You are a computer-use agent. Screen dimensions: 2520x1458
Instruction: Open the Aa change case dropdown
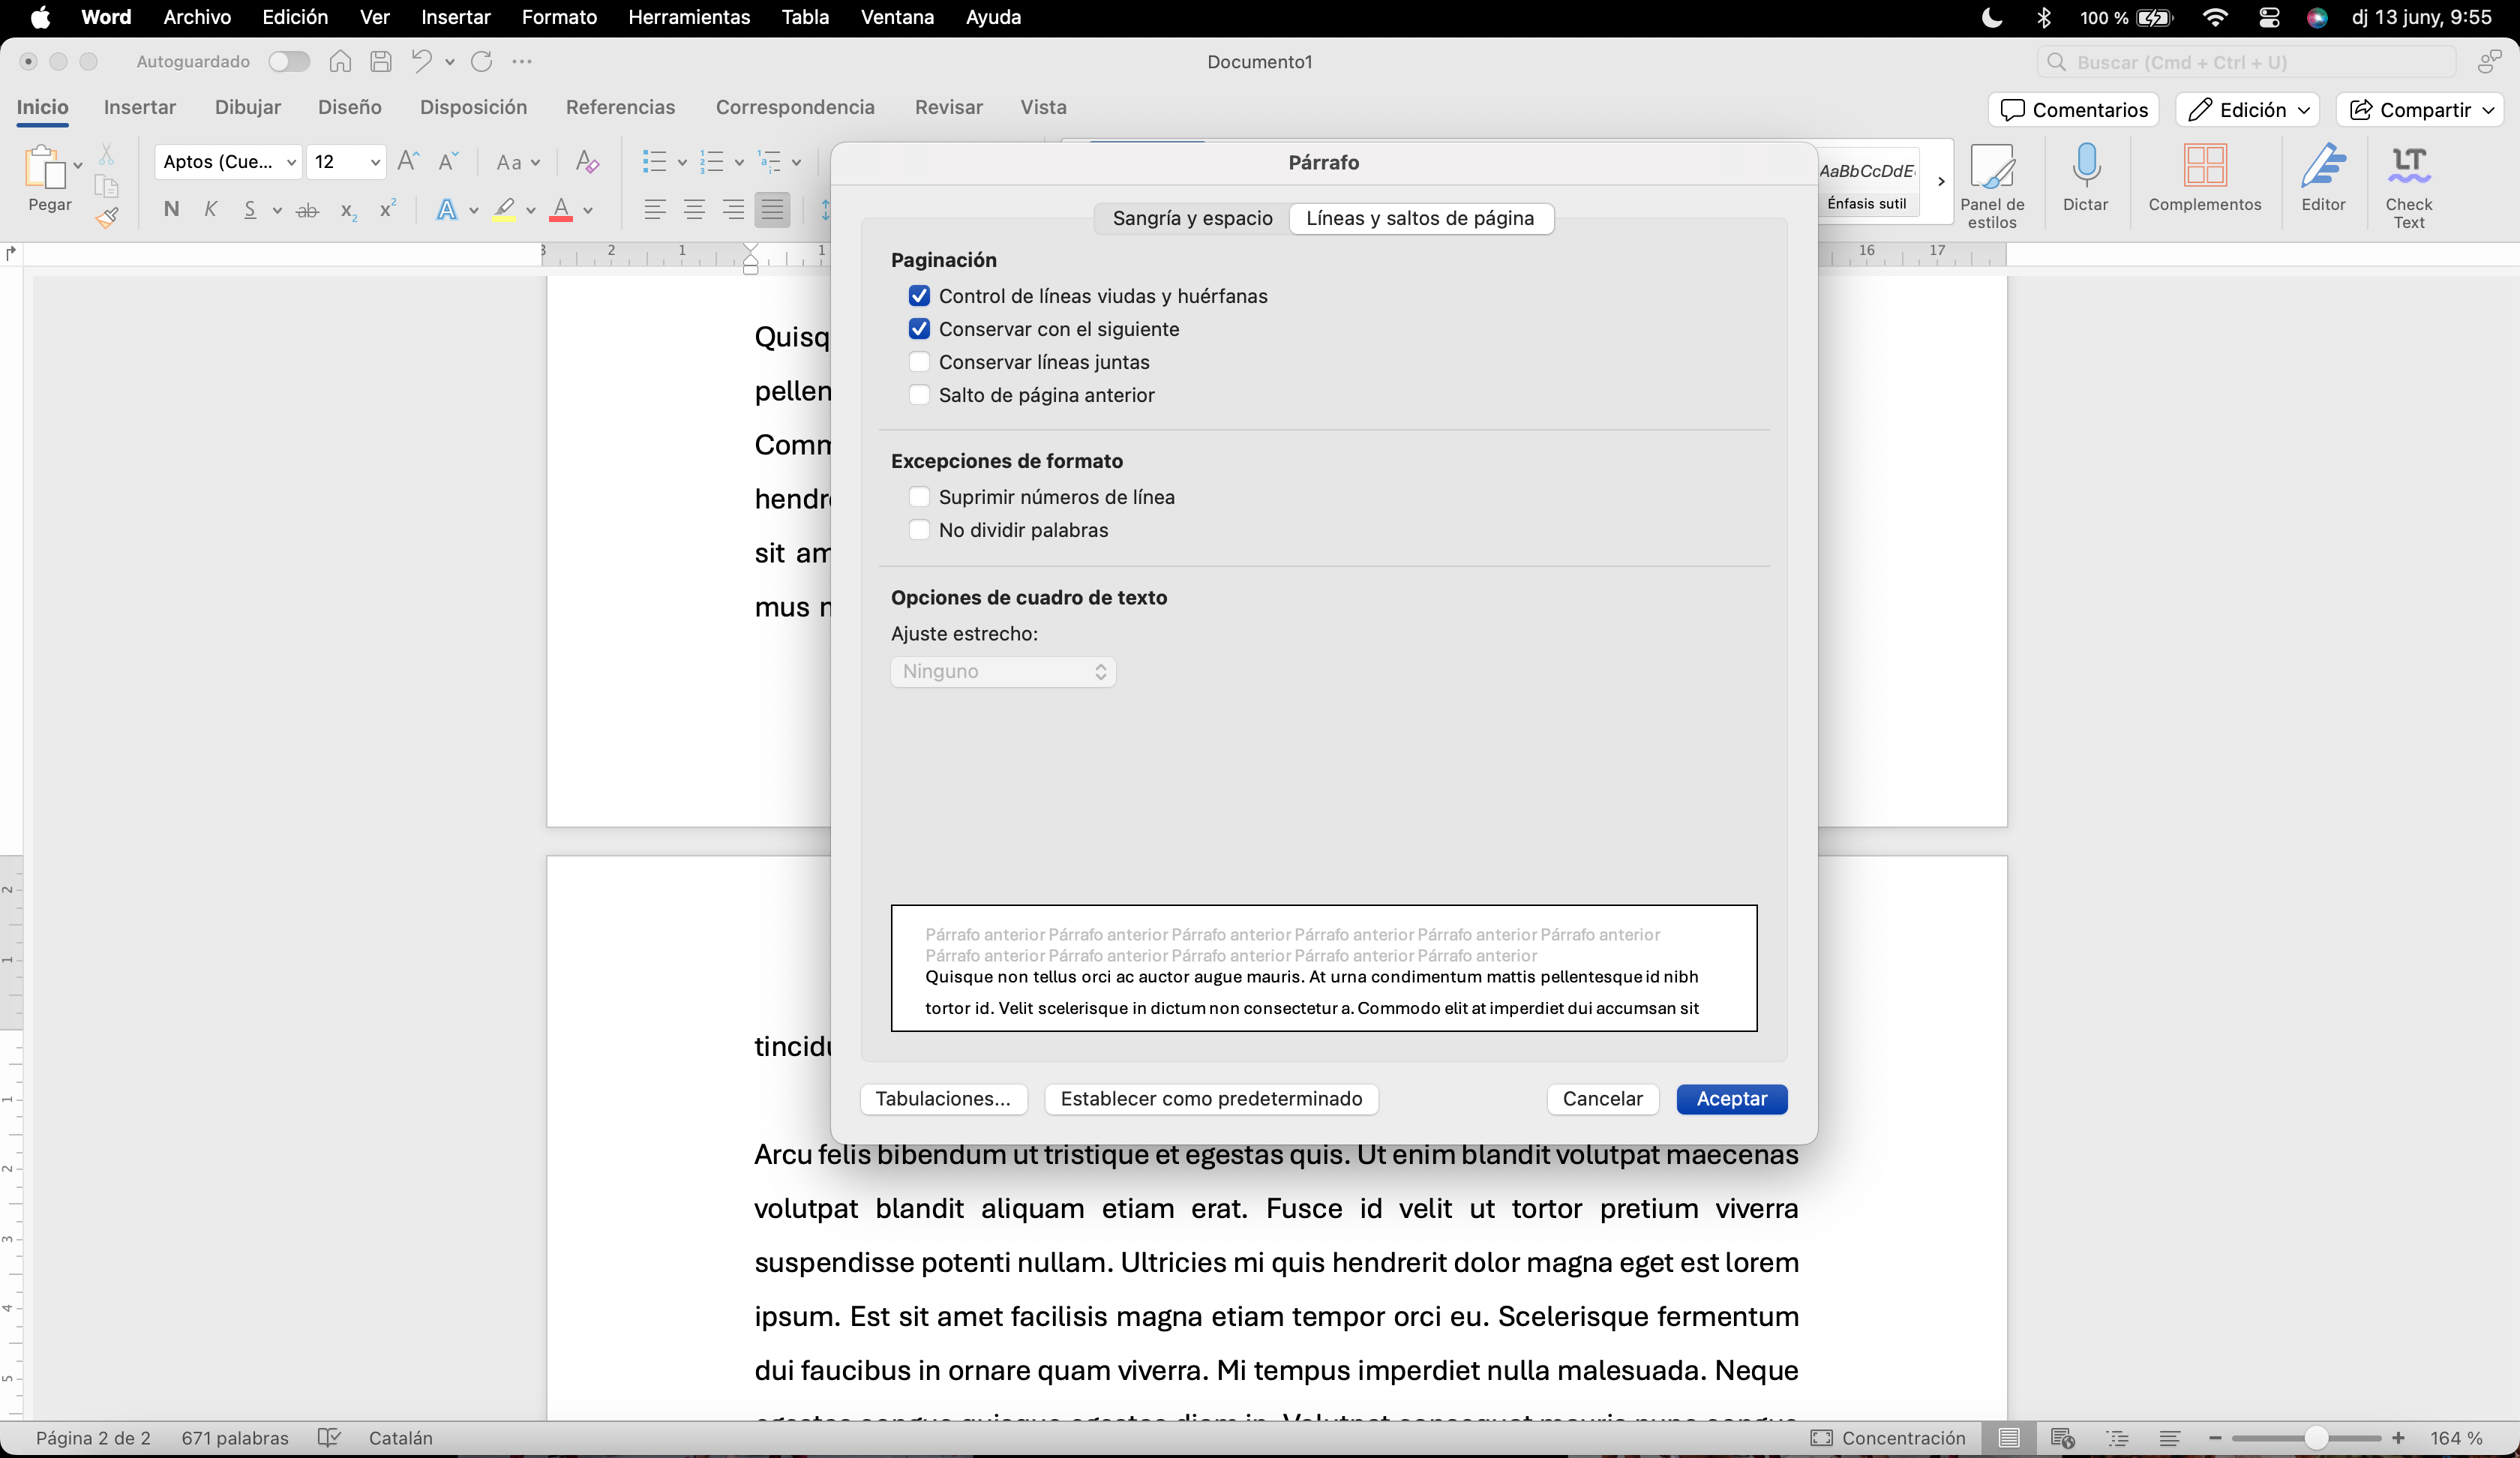518,162
